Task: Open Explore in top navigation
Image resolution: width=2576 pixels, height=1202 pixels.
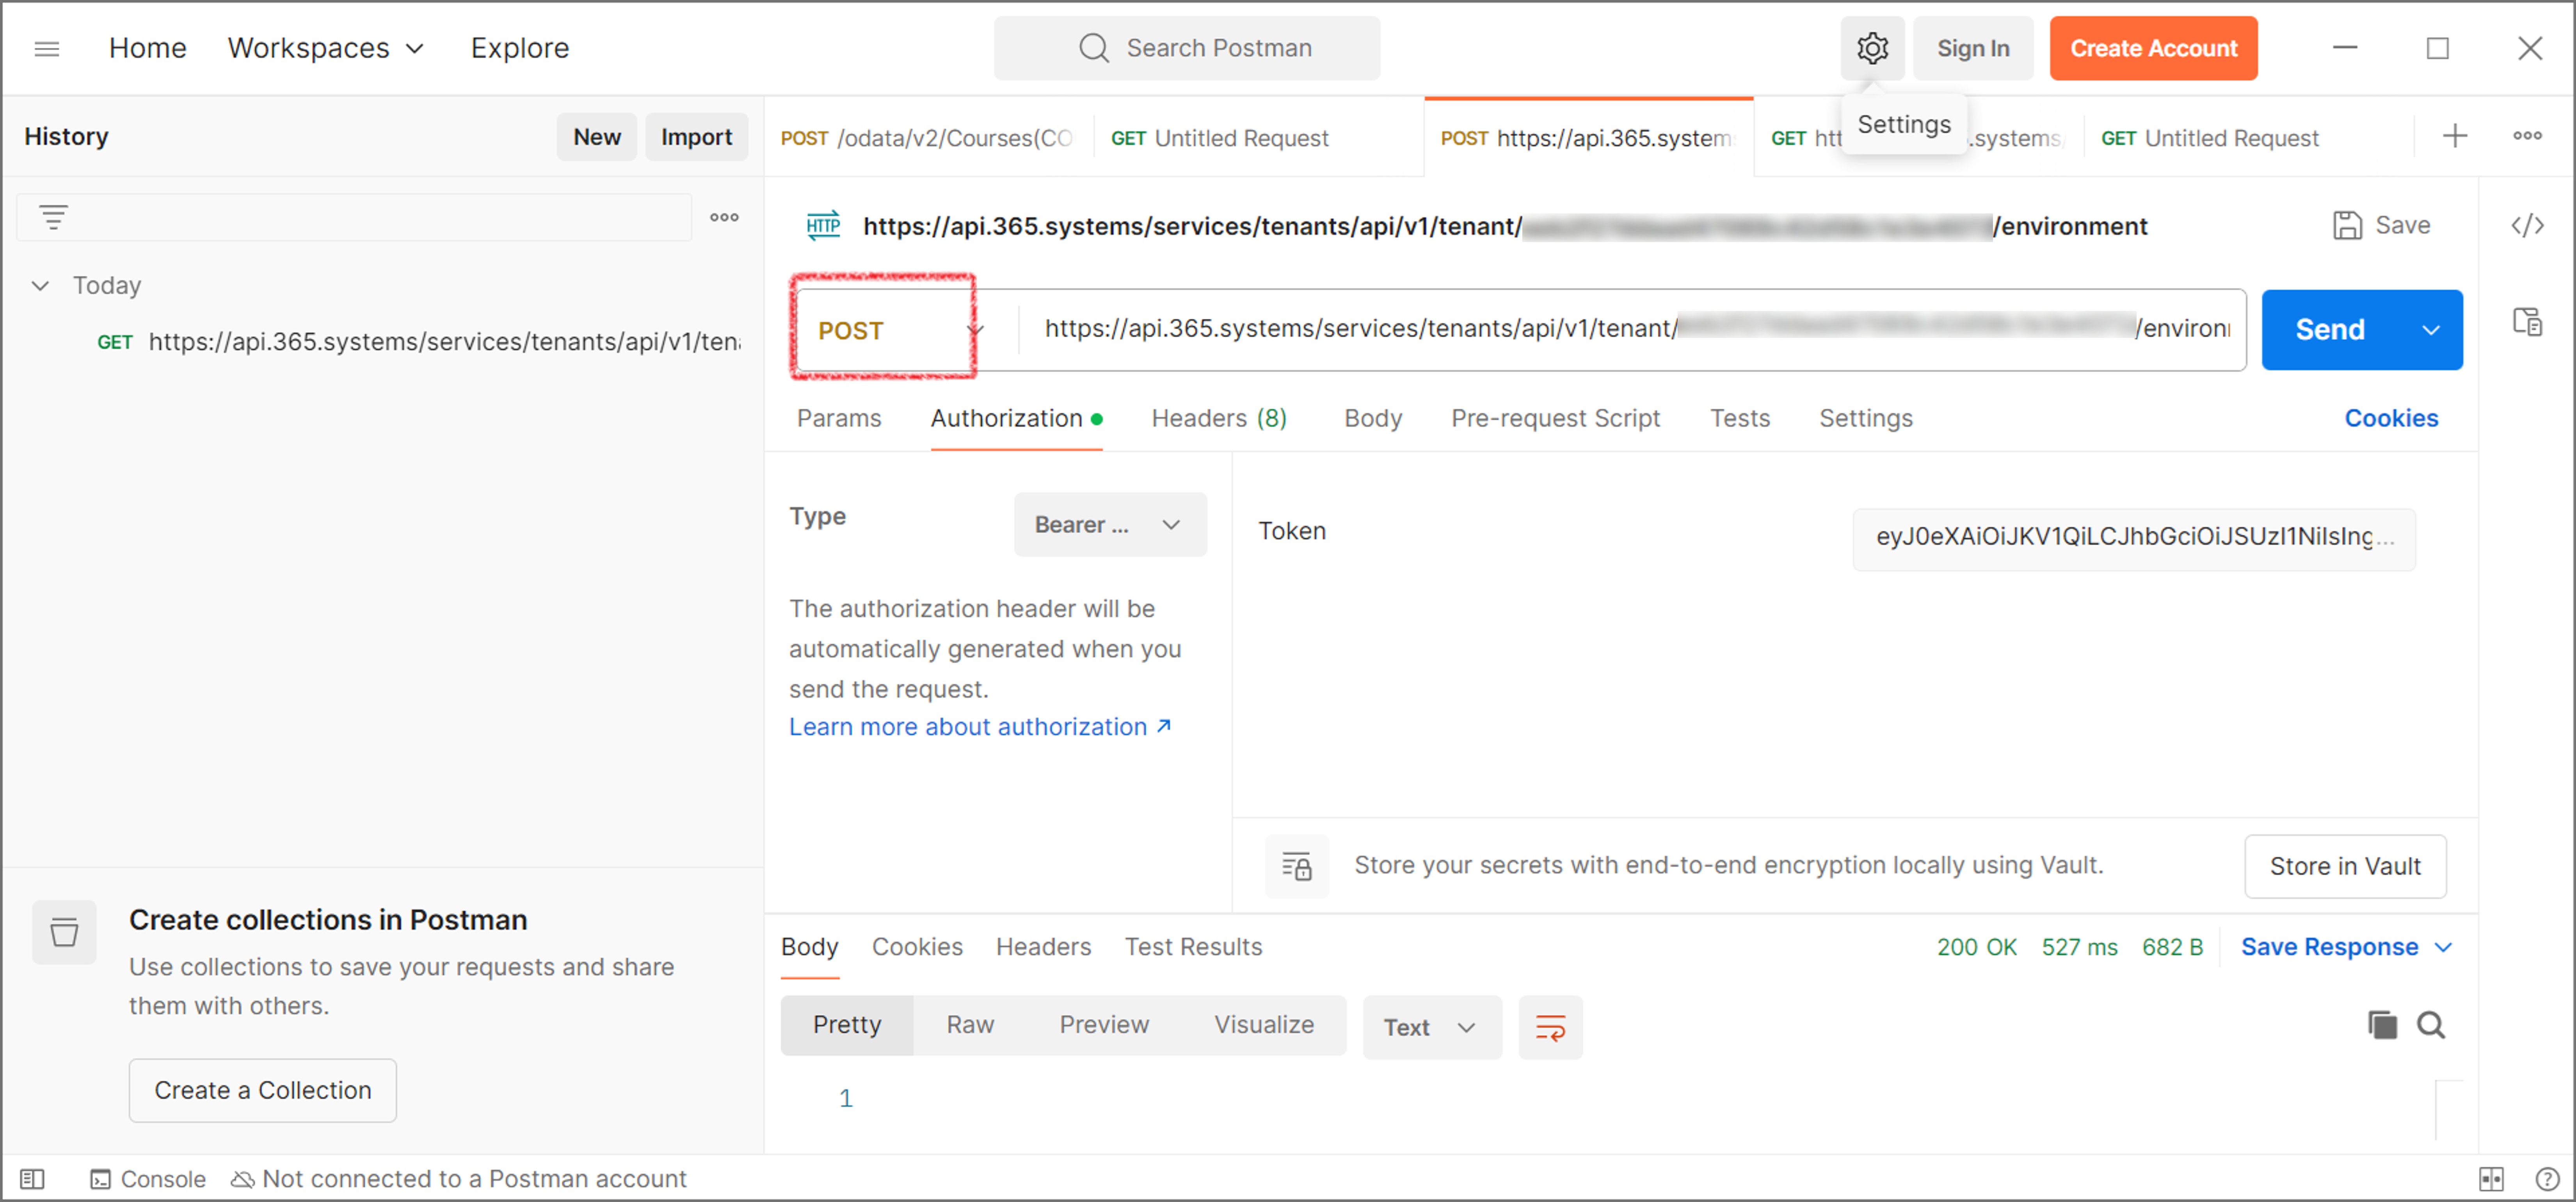Action: 519,48
